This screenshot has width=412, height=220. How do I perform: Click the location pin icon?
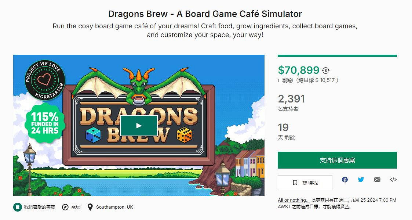[90, 207]
